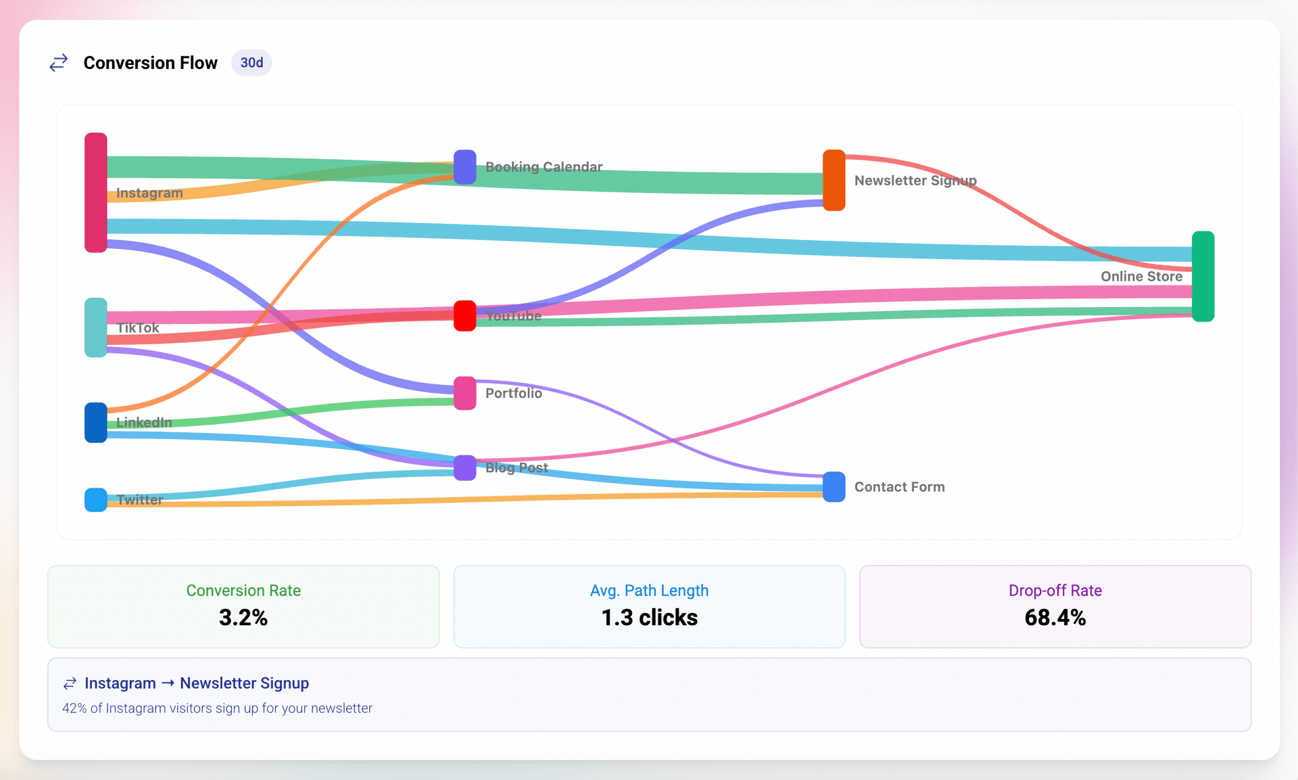Select the Instagram source node
Viewport: 1298px width, 780px height.
pyautogui.click(x=95, y=192)
